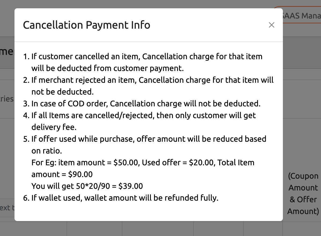This screenshot has width=321, height=236.
Task: Click the 'You will get 50*20/90' formula line
Action: point(87,186)
